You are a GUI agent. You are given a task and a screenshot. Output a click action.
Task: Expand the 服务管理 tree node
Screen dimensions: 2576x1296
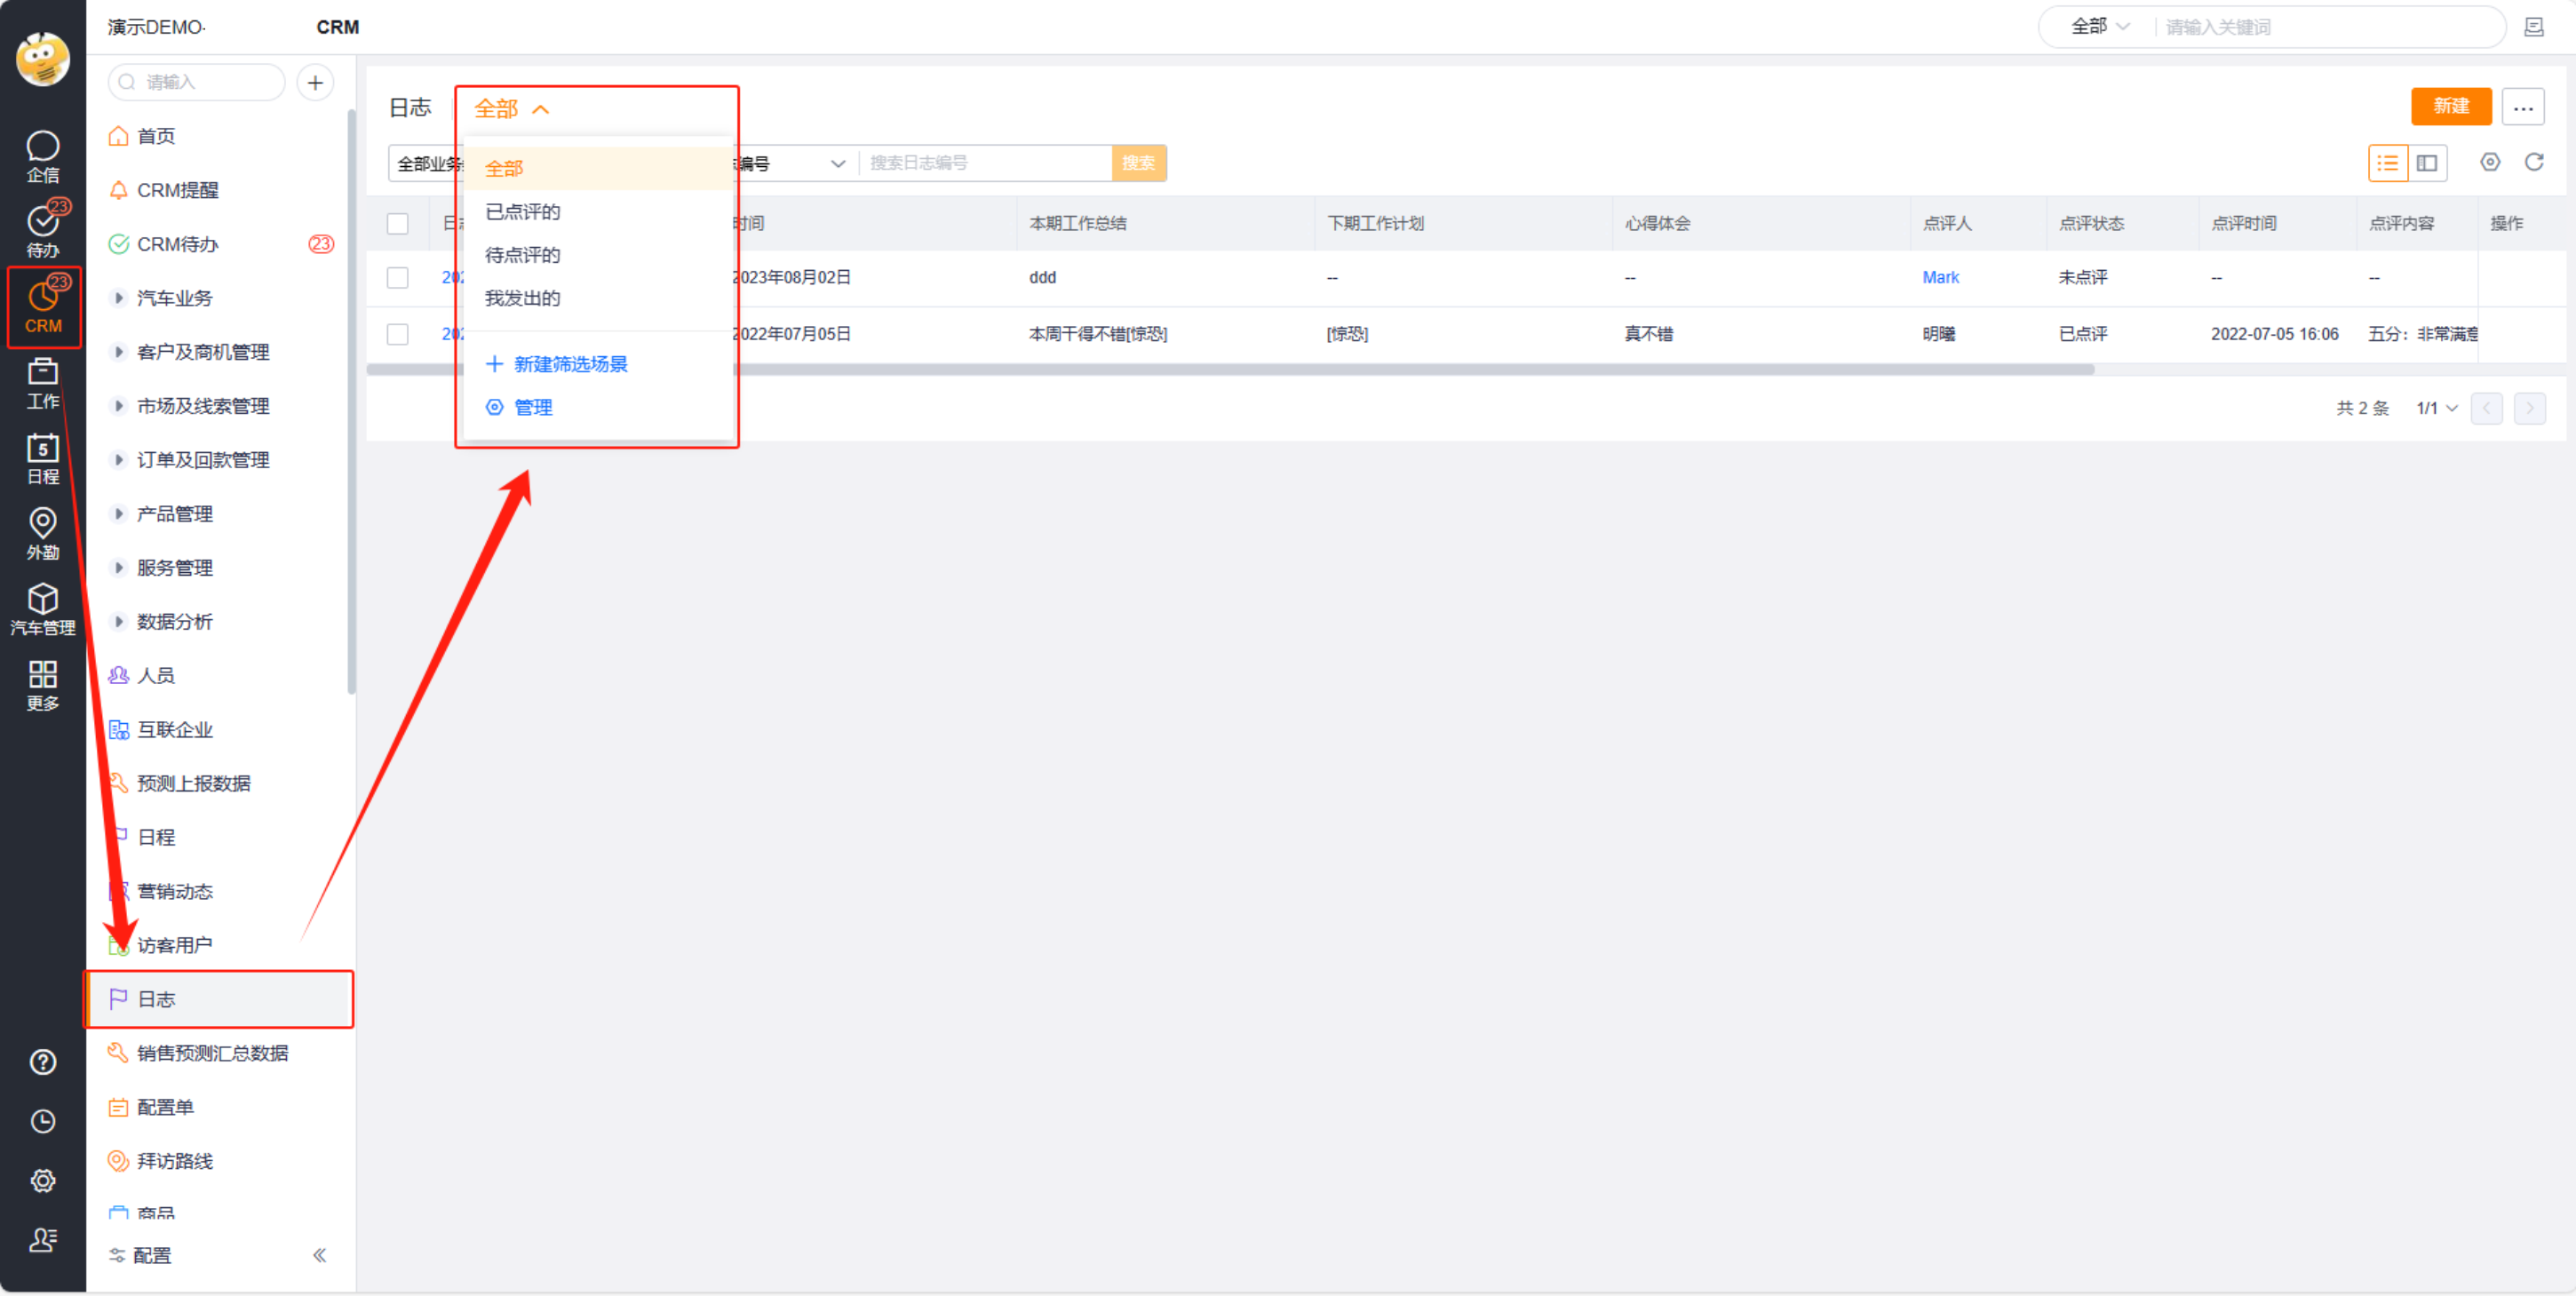click(119, 568)
